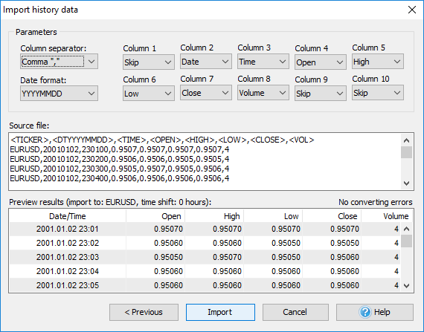Open the Column 8 Volume dropdown
424x332 pixels.
(263, 93)
